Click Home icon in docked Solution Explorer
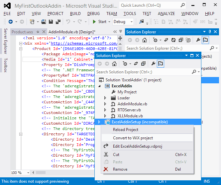 point(145,40)
